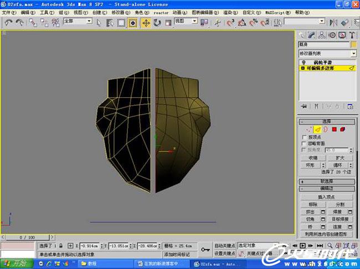Enable the By Vertex checkbox

tap(305, 137)
